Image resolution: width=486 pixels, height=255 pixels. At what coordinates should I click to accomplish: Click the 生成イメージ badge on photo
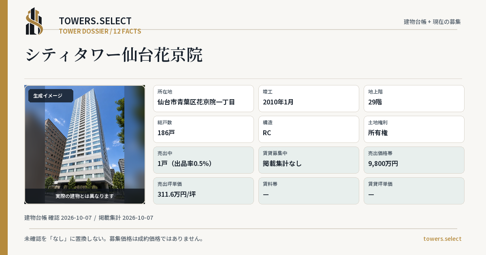coord(51,96)
